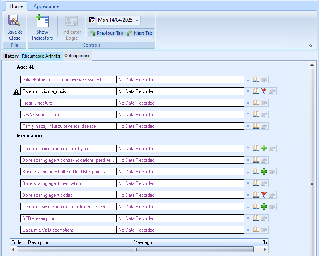Click the Bone sparing agent offered for Osteoporosis label

(64, 172)
